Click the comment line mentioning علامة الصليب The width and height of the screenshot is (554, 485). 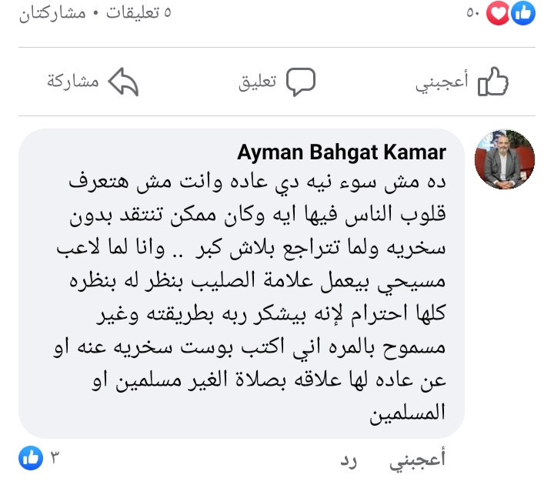pyautogui.click(x=258, y=282)
